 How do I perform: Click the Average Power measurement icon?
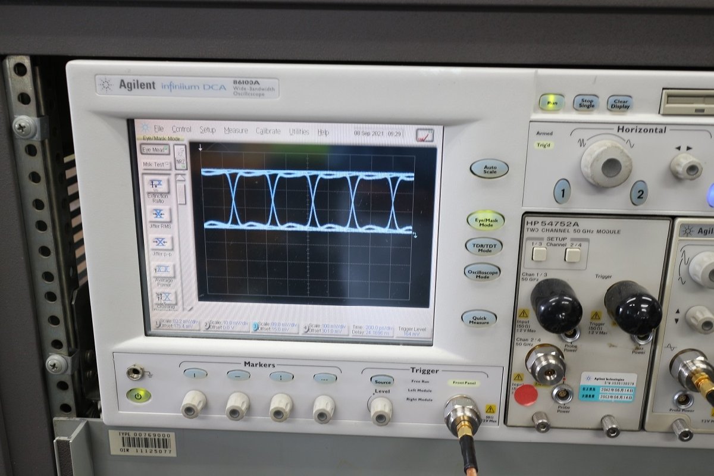pyautogui.click(x=162, y=270)
